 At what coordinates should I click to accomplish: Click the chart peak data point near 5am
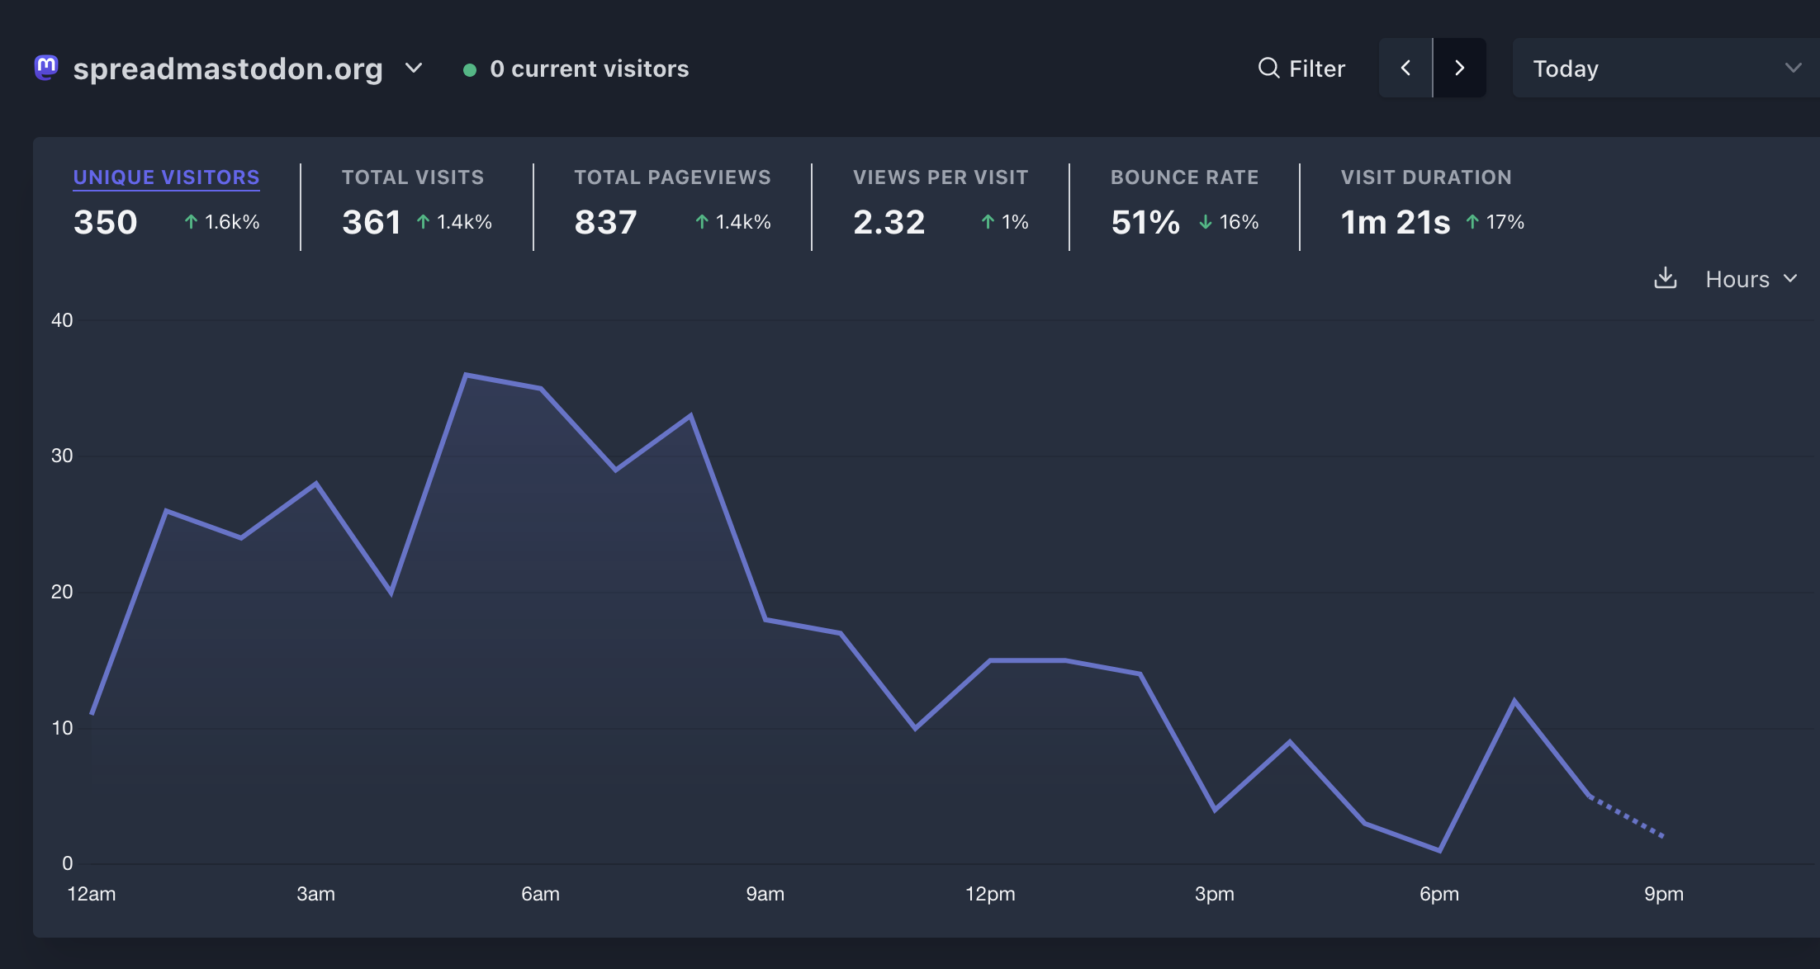pyautogui.click(x=466, y=375)
